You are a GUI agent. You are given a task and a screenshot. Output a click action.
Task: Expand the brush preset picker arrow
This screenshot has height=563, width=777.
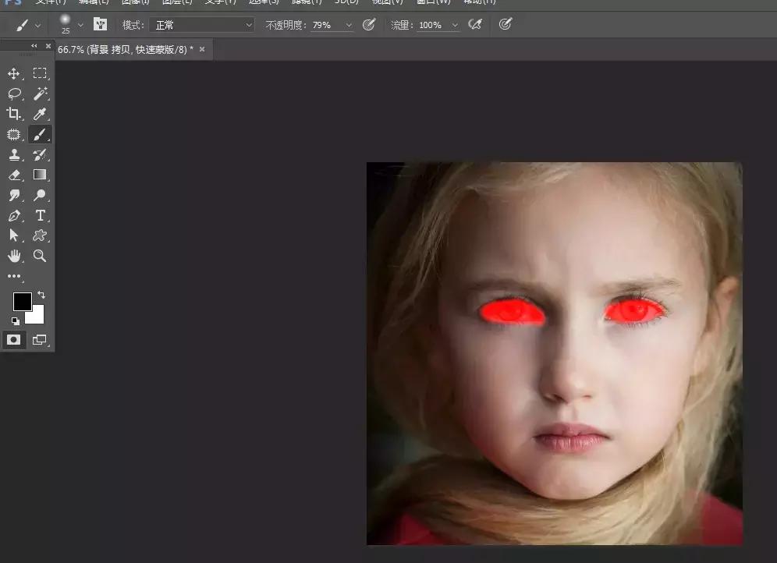[80, 25]
